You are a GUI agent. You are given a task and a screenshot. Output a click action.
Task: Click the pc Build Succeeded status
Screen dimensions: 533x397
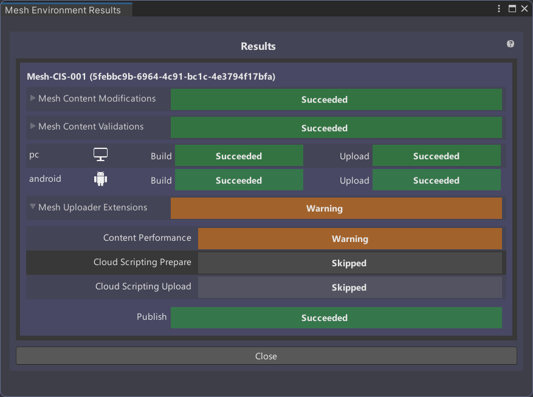pyautogui.click(x=239, y=156)
